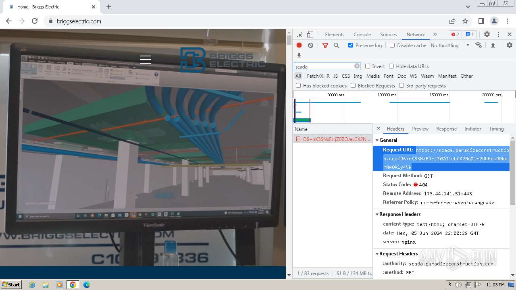Open the Preview tab

point(420,129)
